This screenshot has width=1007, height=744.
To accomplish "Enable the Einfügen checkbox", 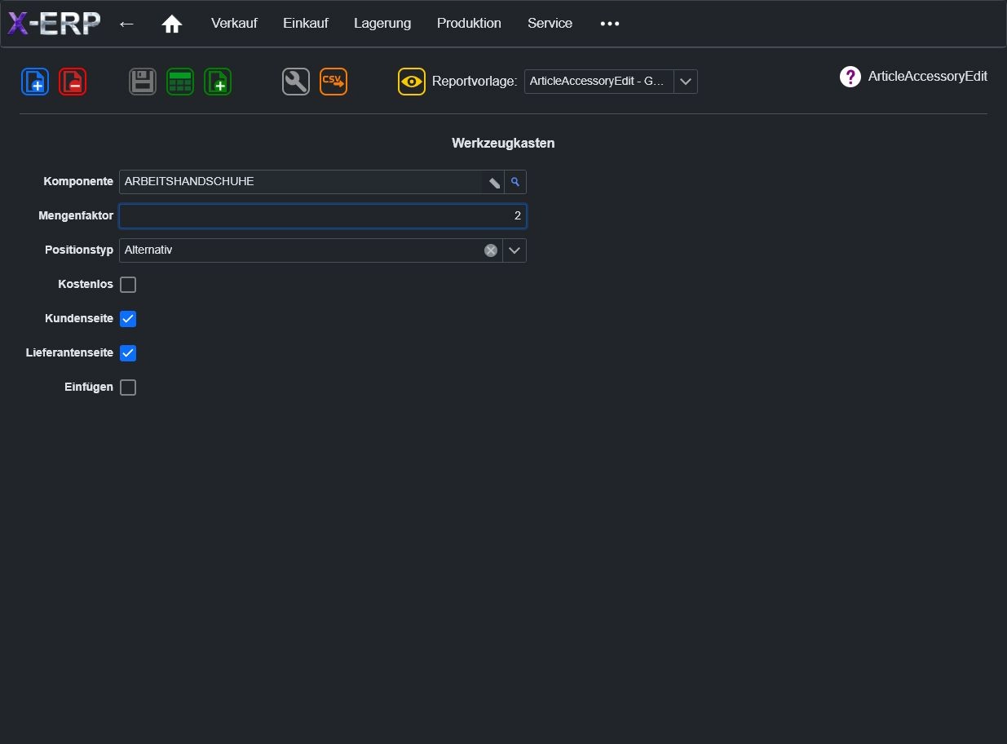I will tap(128, 387).
